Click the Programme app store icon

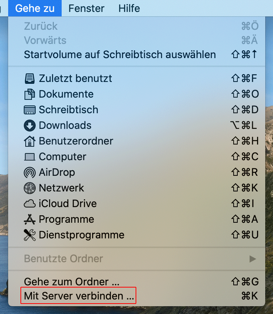click(x=30, y=219)
